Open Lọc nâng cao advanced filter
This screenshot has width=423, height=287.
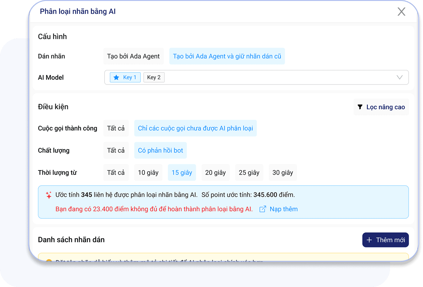381,107
